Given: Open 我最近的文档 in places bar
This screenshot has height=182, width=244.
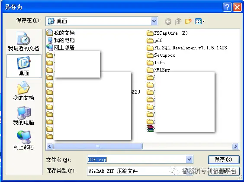Looking at the screenshot, I should coord(24,42).
